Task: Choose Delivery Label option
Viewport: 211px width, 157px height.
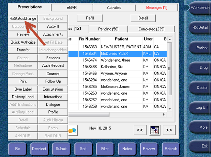Action: click(23, 97)
